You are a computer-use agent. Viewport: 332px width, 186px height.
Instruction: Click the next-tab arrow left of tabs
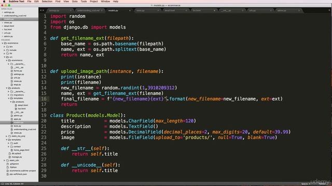pos(43,10)
